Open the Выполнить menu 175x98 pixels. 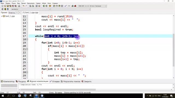click(31, 3)
